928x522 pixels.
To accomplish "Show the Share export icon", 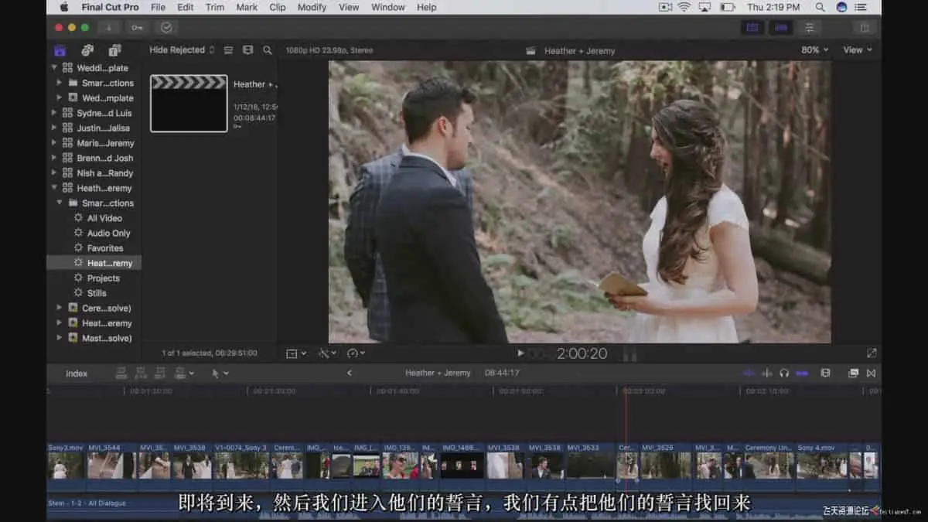I will point(865,27).
